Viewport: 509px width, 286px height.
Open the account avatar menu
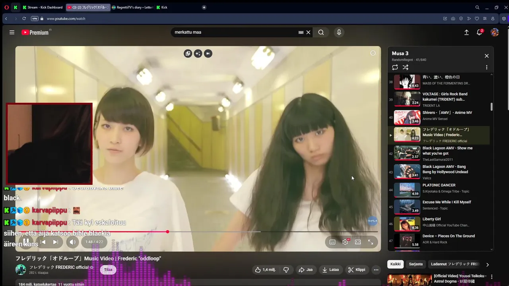(x=495, y=32)
